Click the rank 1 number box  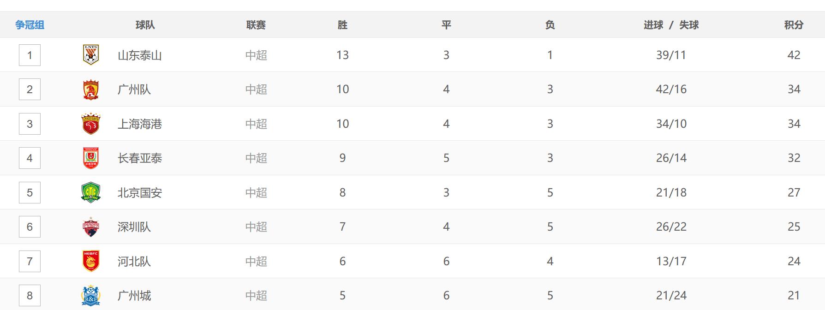point(30,55)
